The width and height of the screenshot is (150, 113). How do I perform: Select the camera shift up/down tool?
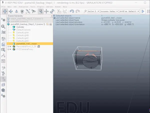point(16,11)
